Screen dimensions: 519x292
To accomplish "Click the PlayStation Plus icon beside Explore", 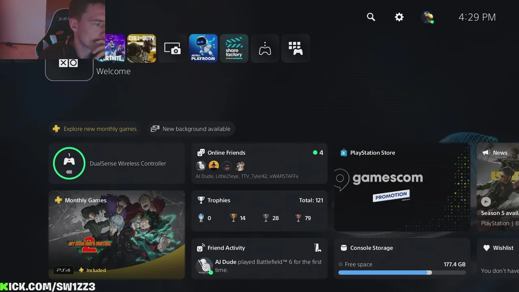I will (x=56, y=129).
